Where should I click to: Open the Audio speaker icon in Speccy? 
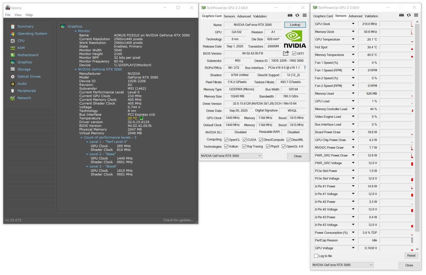12,84
